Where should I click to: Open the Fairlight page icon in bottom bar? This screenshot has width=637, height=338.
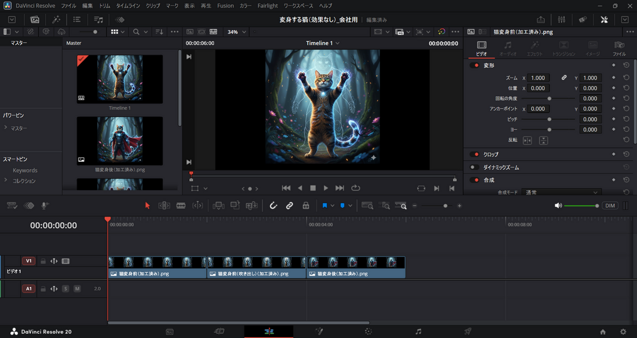tap(418, 332)
